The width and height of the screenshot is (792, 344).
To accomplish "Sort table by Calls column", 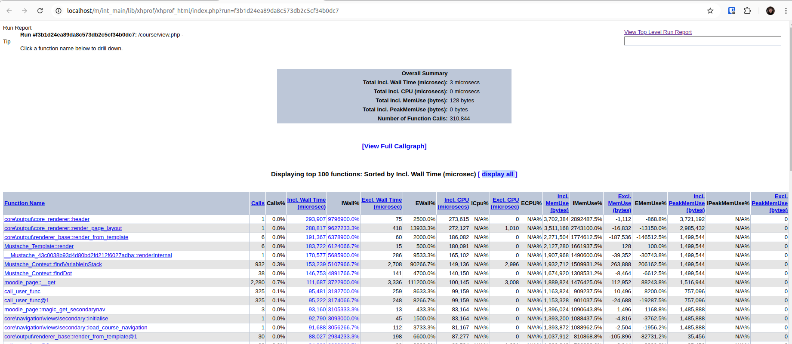I will pos(258,203).
